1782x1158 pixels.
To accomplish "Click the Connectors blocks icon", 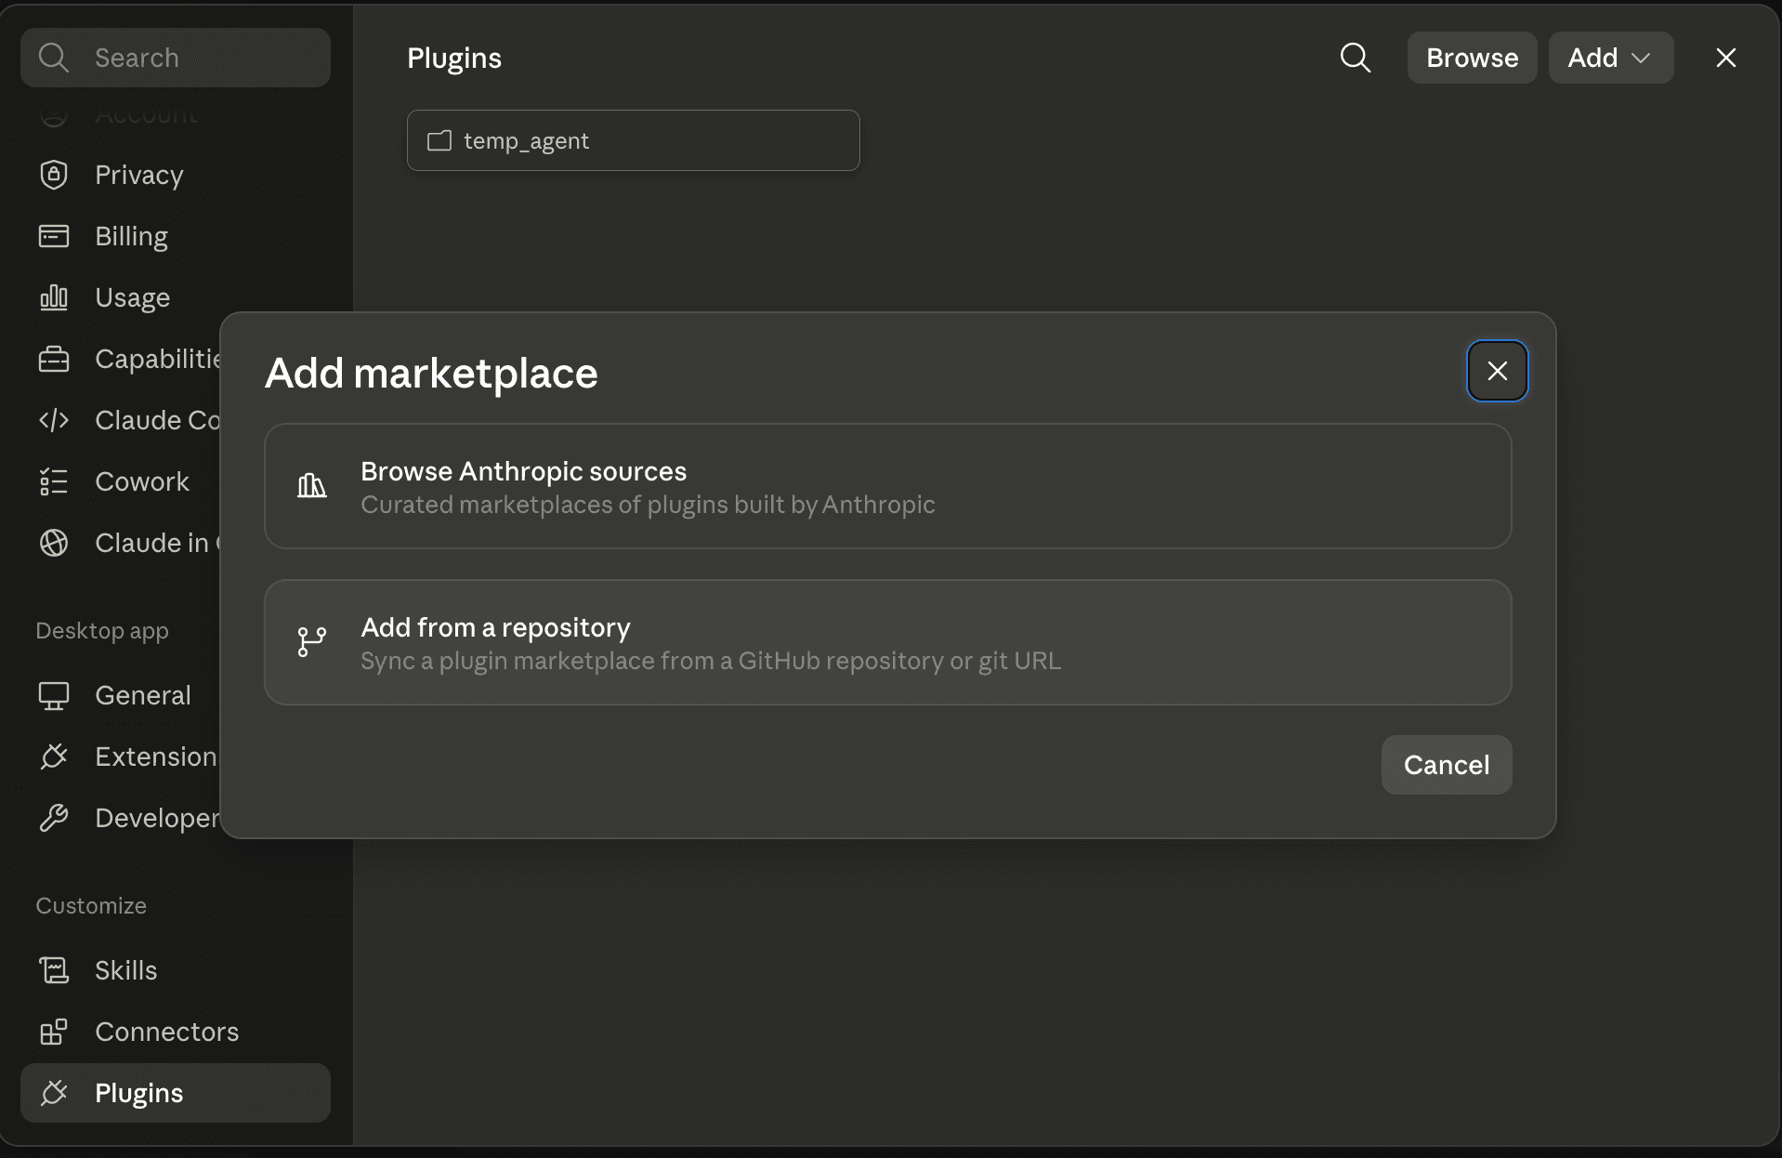I will [54, 1032].
